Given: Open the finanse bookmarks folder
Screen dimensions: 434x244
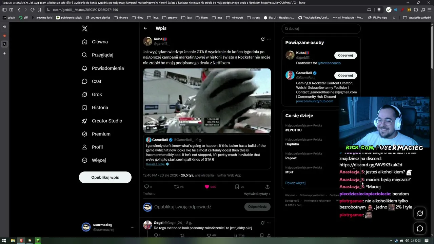Looking at the screenshot, I should point(121,18).
